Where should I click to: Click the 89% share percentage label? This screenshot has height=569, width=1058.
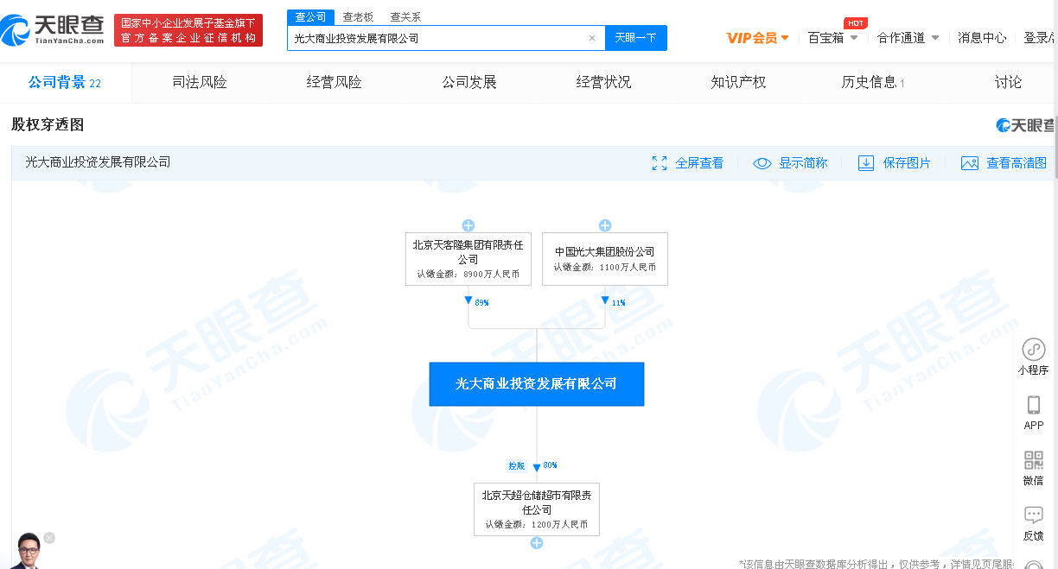click(481, 302)
